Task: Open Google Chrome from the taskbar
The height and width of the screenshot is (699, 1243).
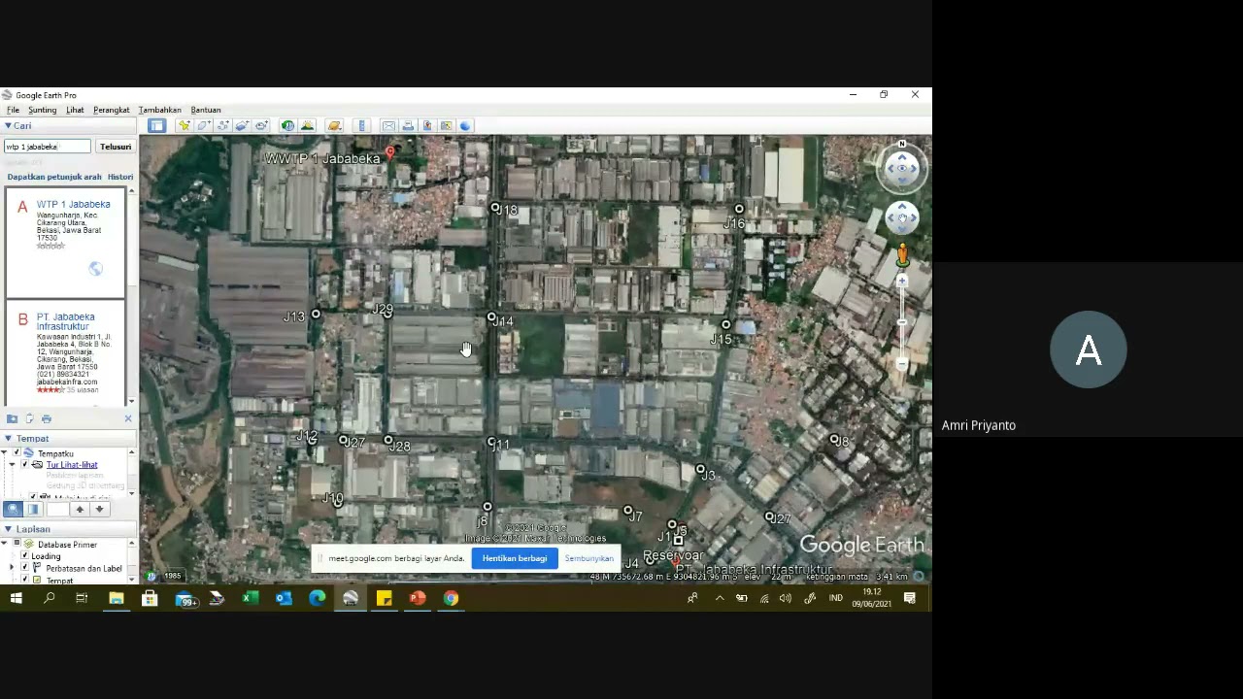Action: click(452, 598)
